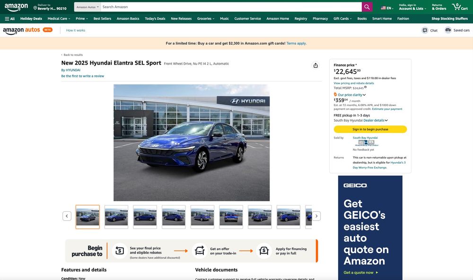Viewport: 473px width, 280px height.
Task: Expand the Medical Care menu
Action: [x=59, y=19]
